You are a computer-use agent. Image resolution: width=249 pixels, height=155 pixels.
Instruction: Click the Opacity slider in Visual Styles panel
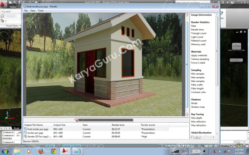[x=13, y=16]
